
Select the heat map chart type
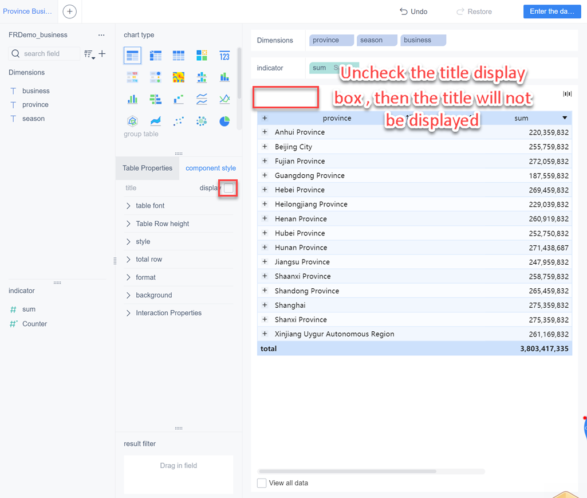pos(179,77)
